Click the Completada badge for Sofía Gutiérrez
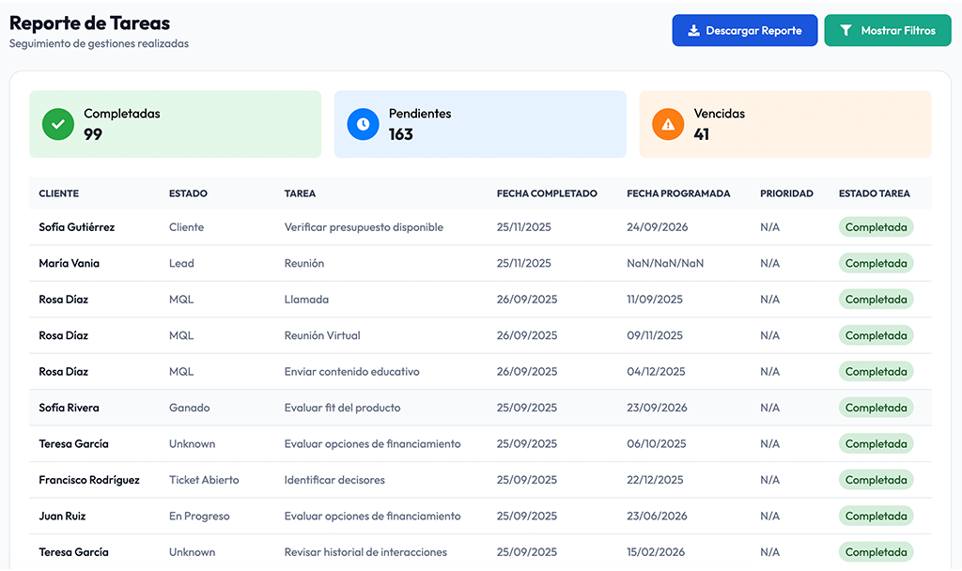 coord(876,226)
